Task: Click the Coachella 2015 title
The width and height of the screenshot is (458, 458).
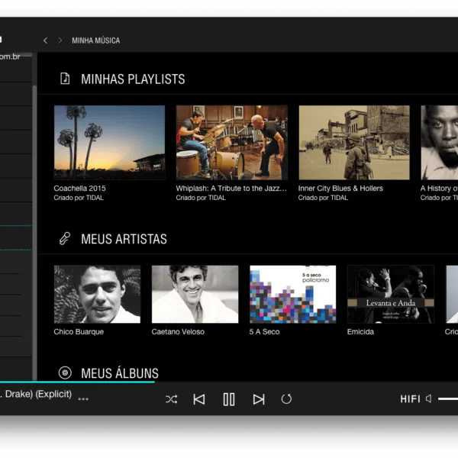Action: coord(79,189)
